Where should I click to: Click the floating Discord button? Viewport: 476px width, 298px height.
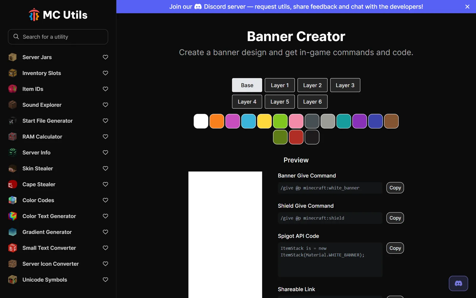[x=458, y=283]
